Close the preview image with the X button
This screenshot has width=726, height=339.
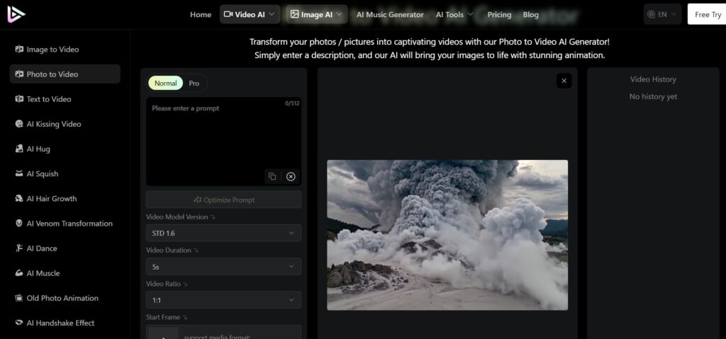(x=564, y=81)
